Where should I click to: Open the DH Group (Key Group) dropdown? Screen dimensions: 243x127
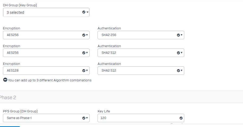46,12
